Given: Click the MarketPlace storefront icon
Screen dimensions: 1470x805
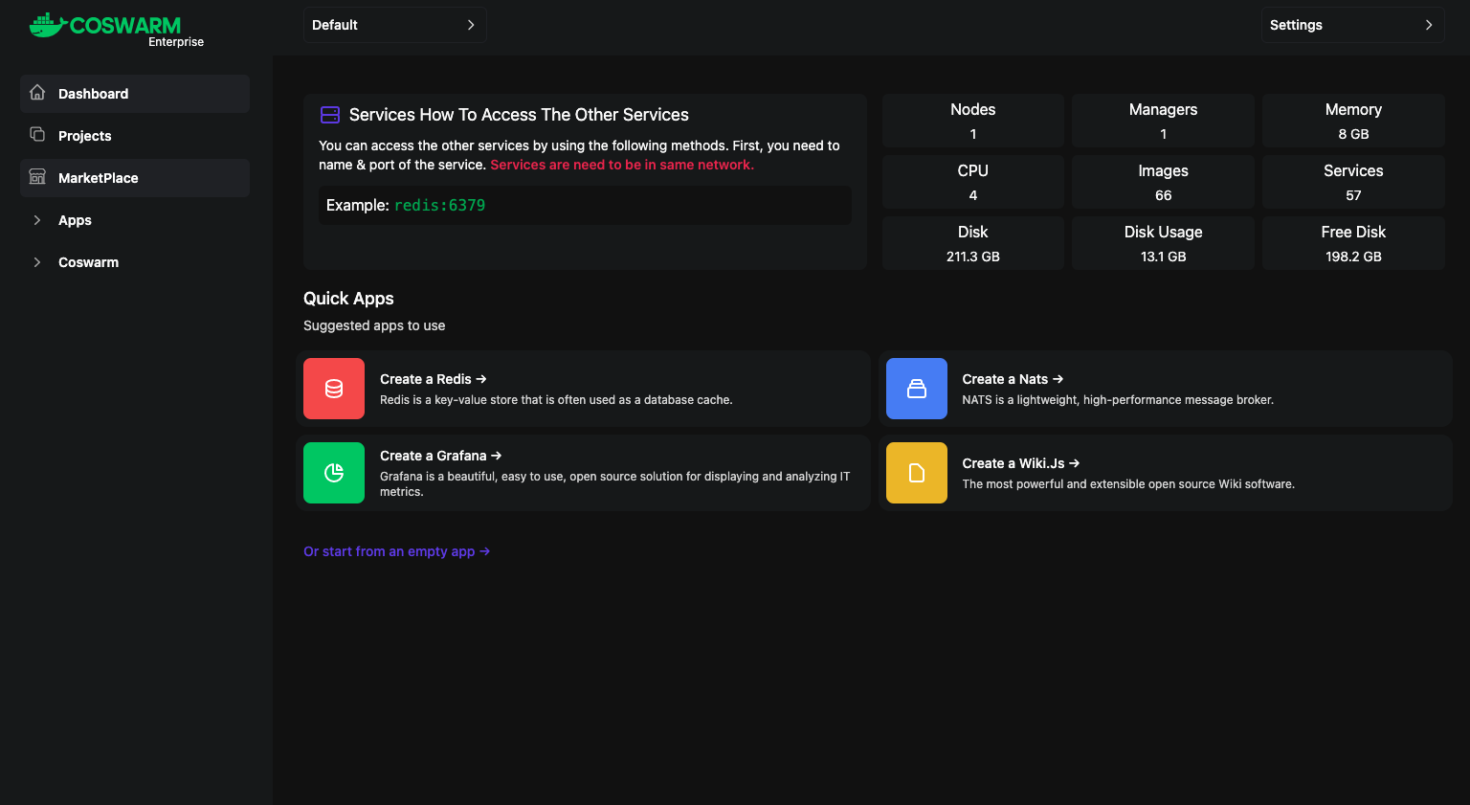Looking at the screenshot, I should (x=37, y=176).
